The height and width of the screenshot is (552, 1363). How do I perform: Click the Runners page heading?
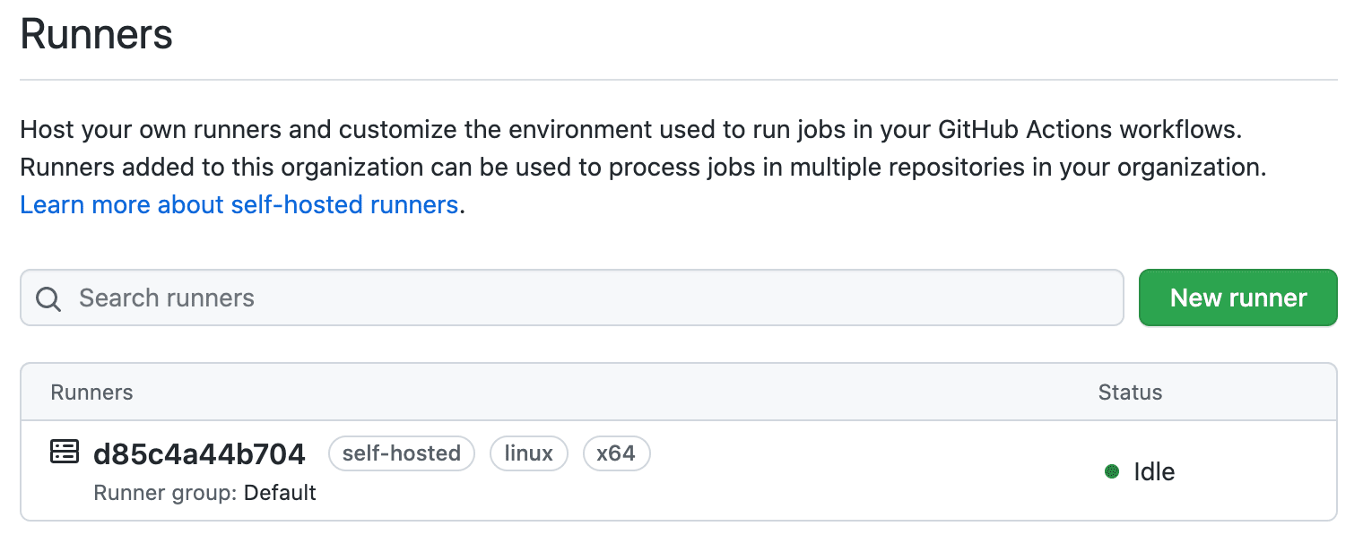pos(97,36)
